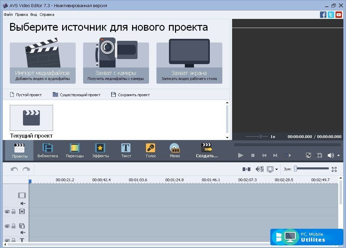Open the Переходы (Transitions) panel
Viewport: 346px width, 248px height.
tap(75, 150)
